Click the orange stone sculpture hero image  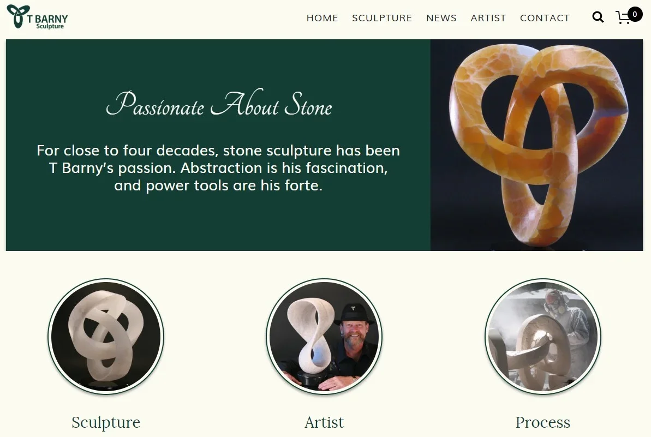coord(536,145)
